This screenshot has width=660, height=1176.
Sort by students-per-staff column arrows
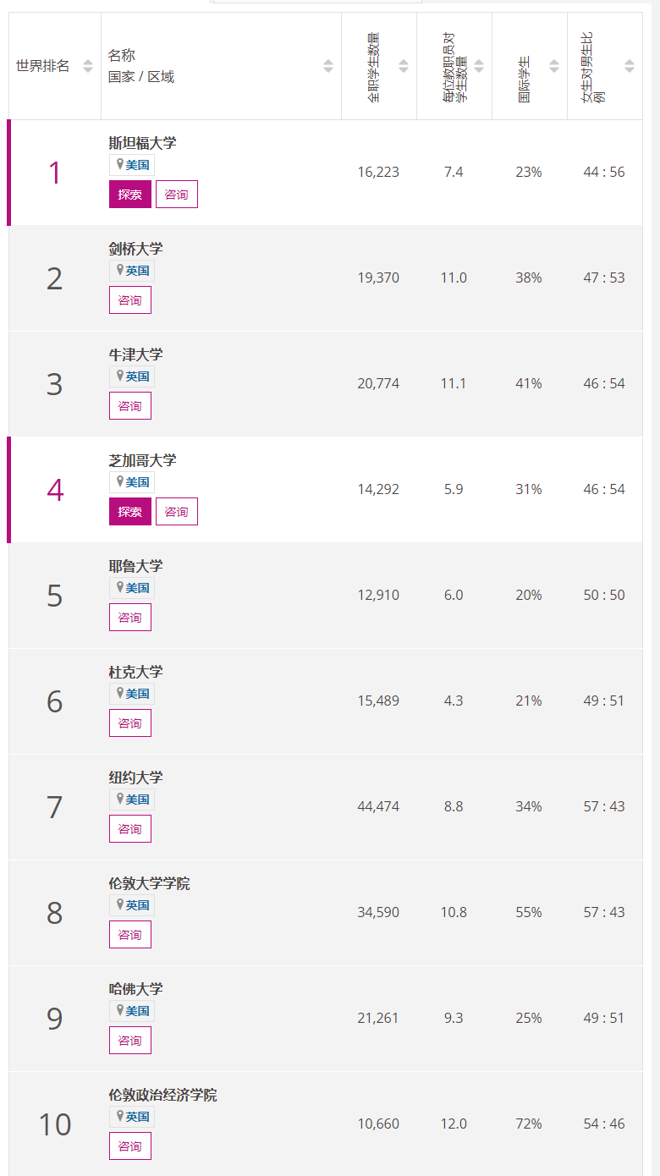[479, 66]
